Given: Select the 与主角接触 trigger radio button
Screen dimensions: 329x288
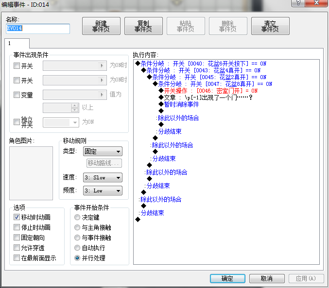Looking at the screenshot, I should click(x=77, y=227).
